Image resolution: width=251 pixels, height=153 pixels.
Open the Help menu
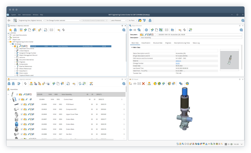(x=41, y=15)
